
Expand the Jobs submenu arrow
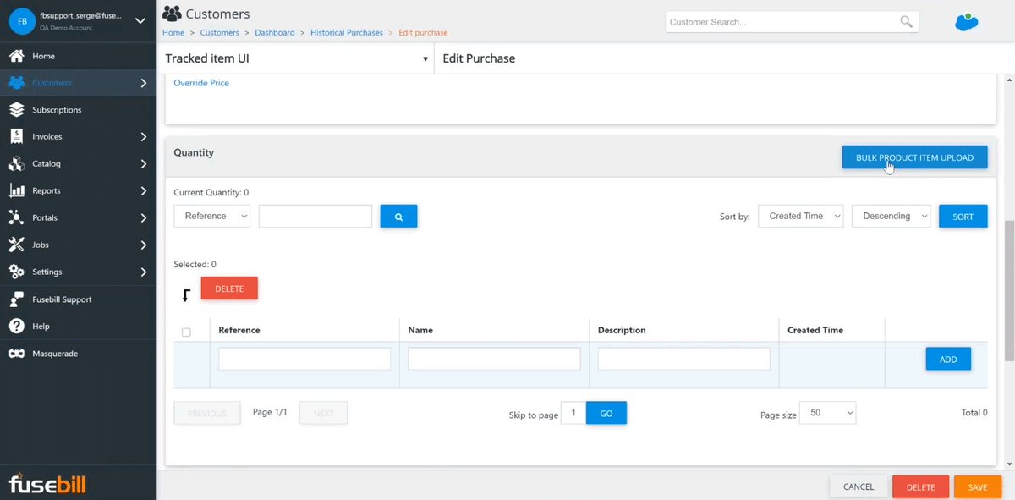(144, 245)
